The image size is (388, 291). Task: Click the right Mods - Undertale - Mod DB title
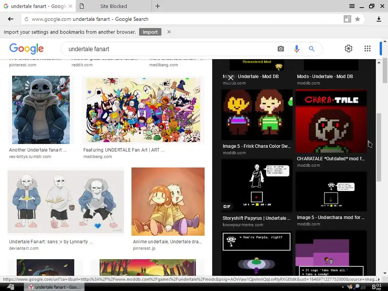click(x=325, y=77)
